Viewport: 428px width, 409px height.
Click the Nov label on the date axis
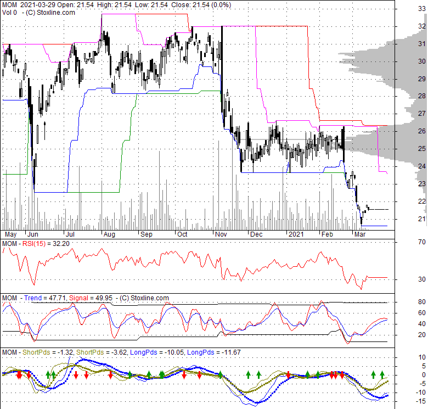click(x=221, y=234)
